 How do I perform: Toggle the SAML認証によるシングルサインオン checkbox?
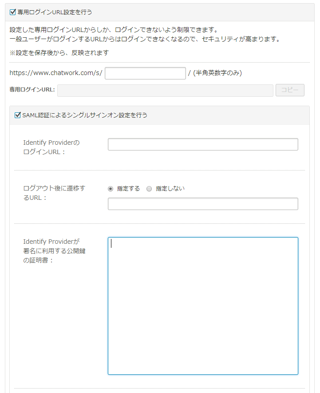[x=18, y=115]
